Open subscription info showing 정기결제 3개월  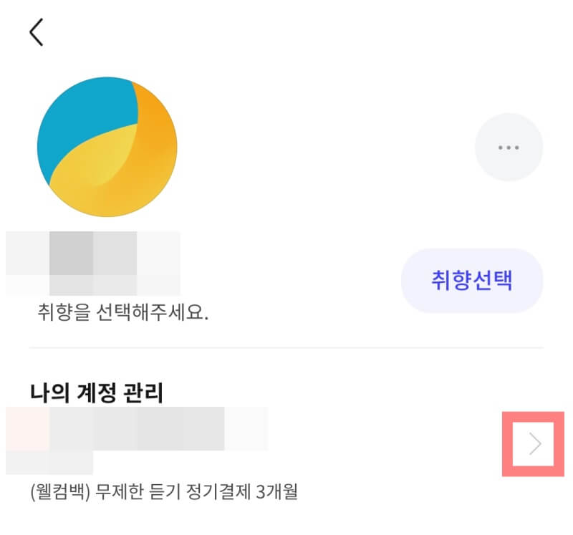tap(164, 492)
